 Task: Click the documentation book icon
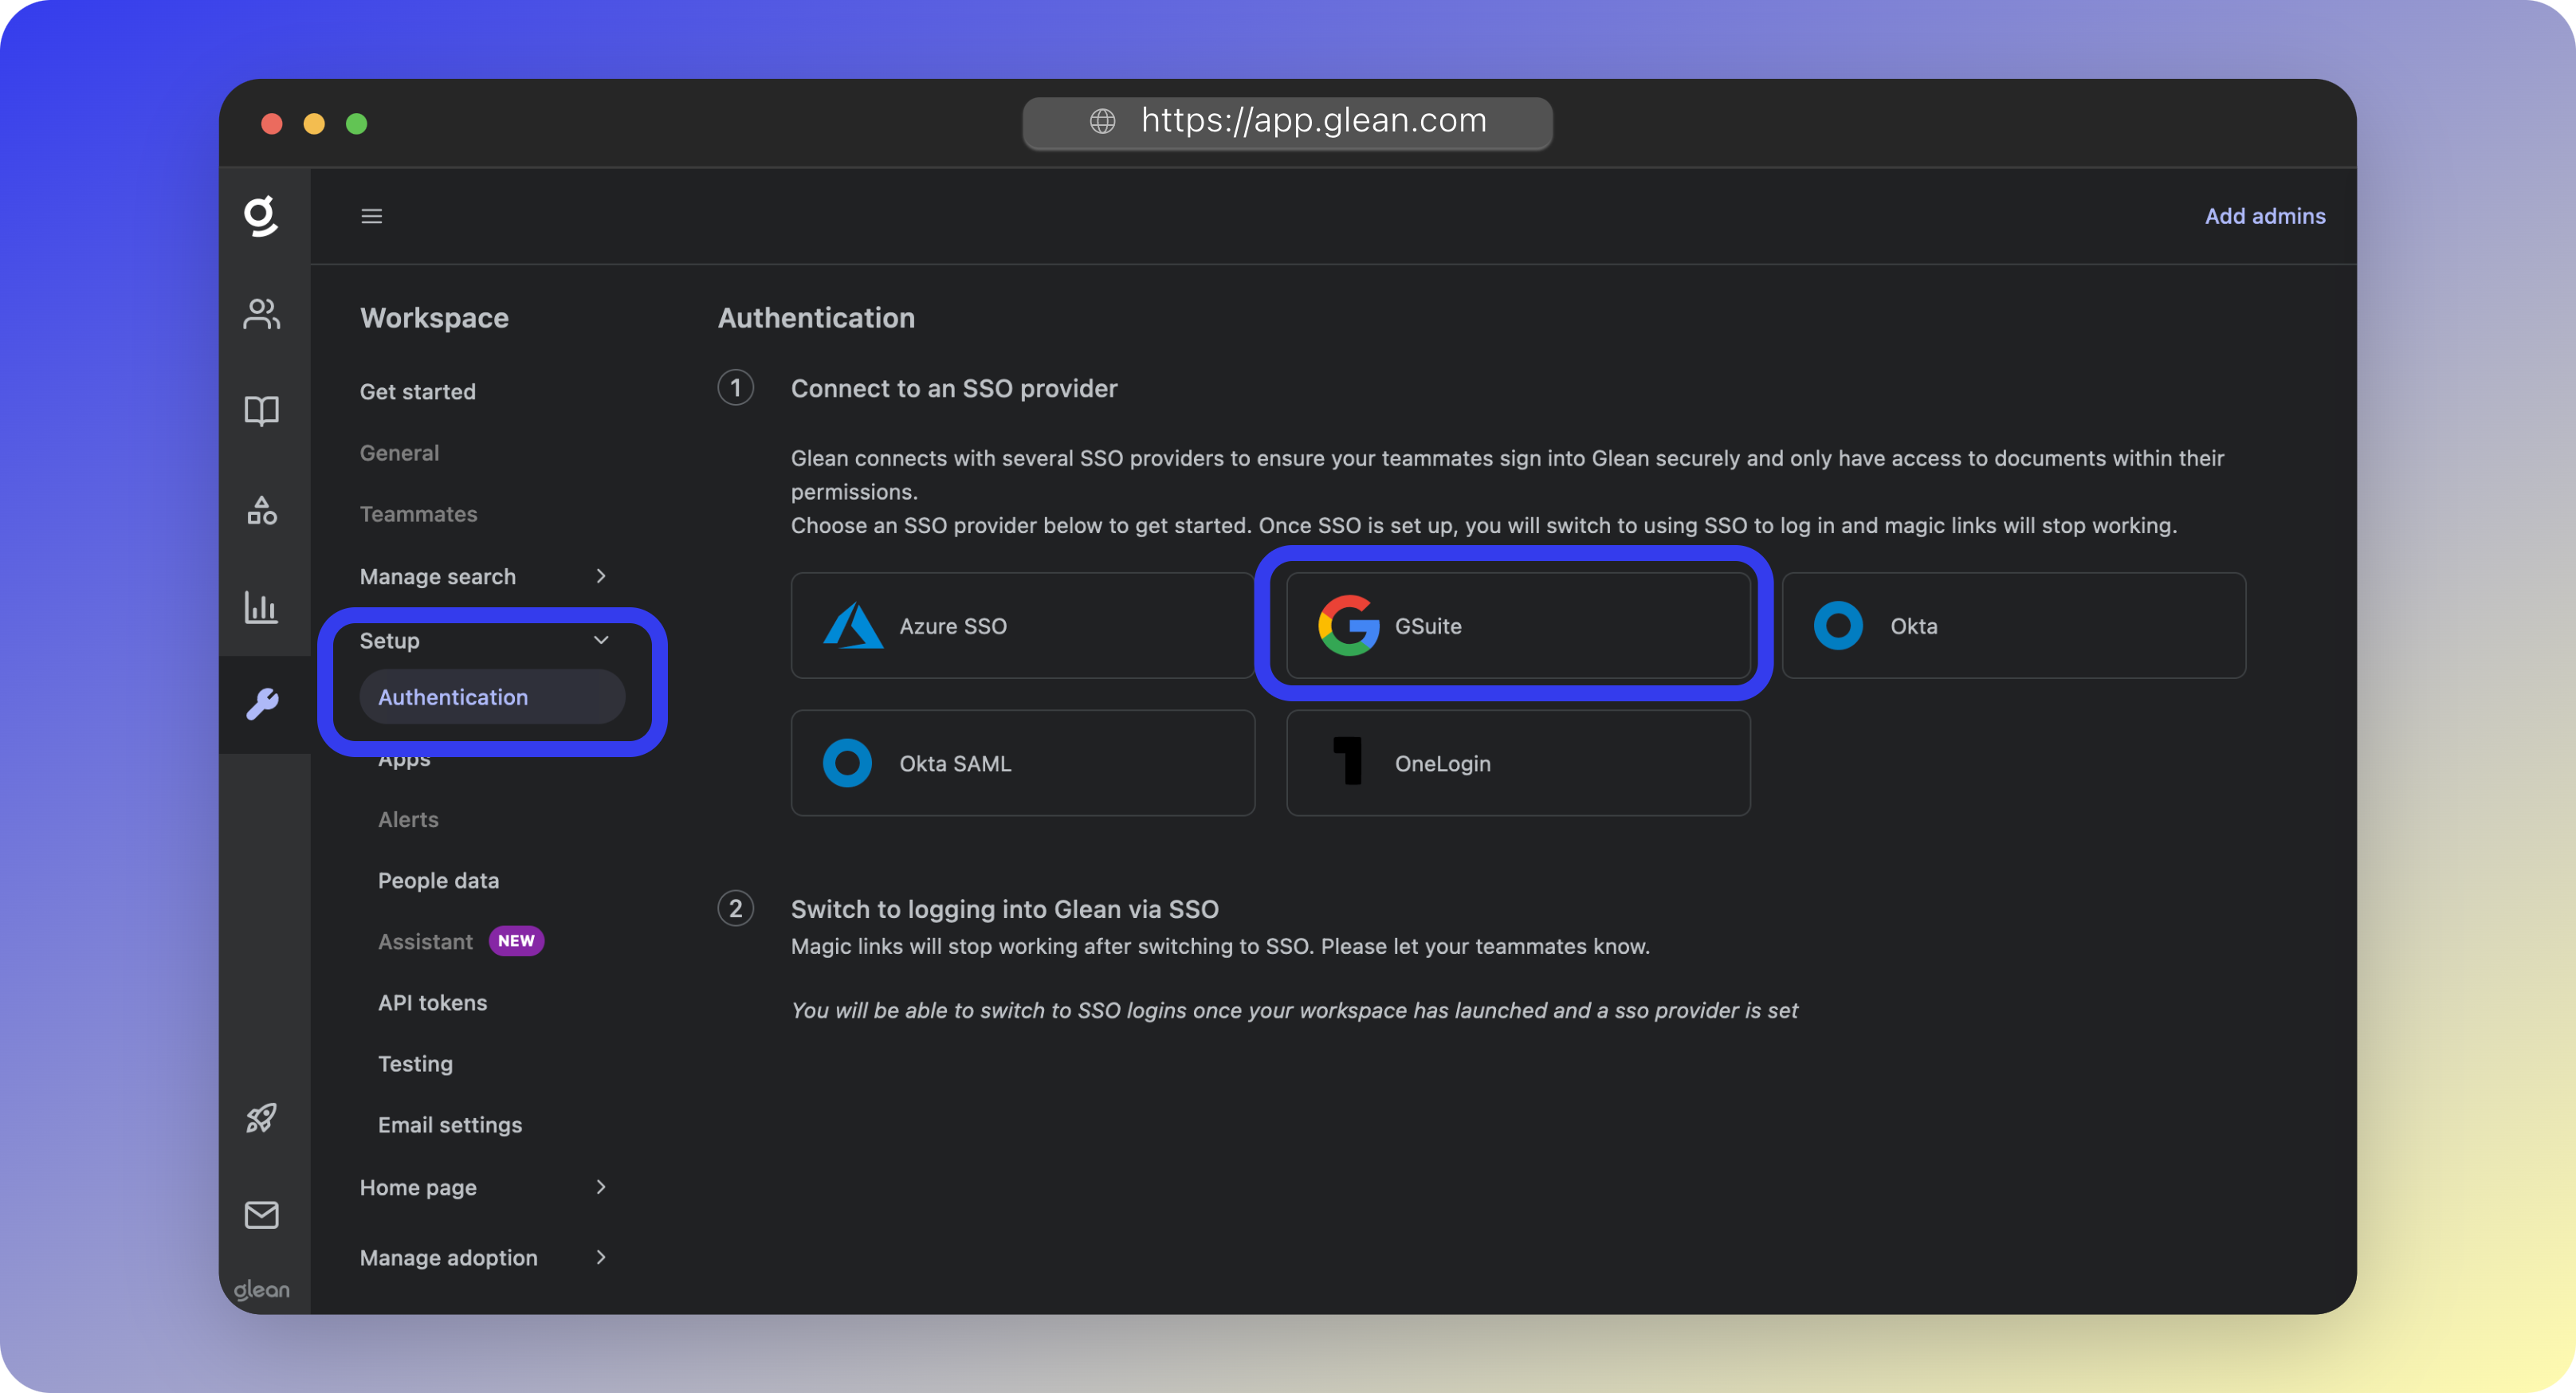click(262, 410)
